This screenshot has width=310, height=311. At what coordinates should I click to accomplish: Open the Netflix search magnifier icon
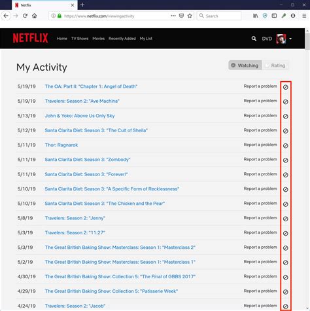point(254,39)
